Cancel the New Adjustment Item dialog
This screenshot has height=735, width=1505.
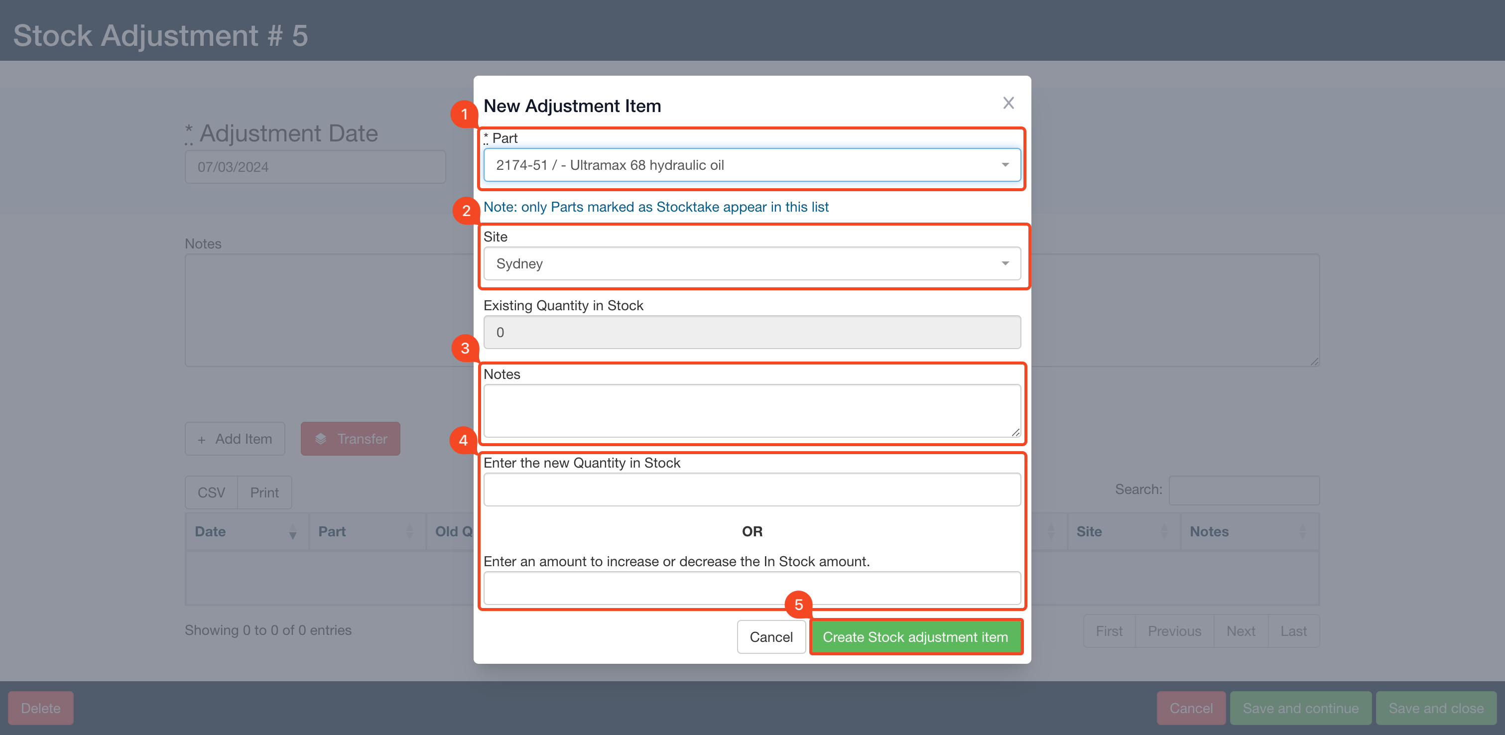pos(770,637)
